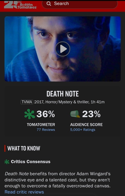125x196 pixels.
Task: Open the 36% Tomatometer score
Action: (x=46, y=114)
